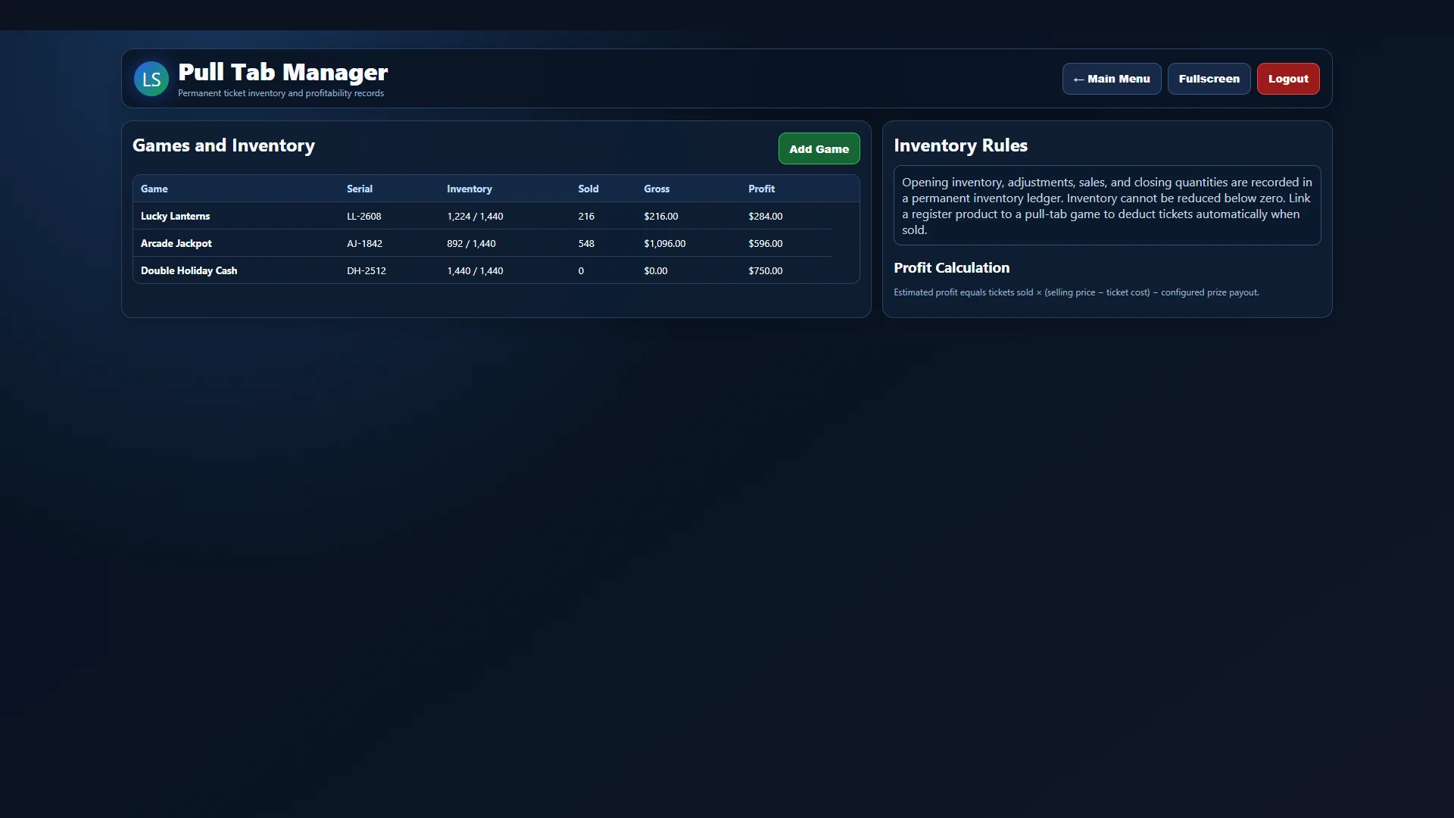Click the Games and Inventory heading
Image resolution: width=1454 pixels, height=818 pixels.
(223, 145)
